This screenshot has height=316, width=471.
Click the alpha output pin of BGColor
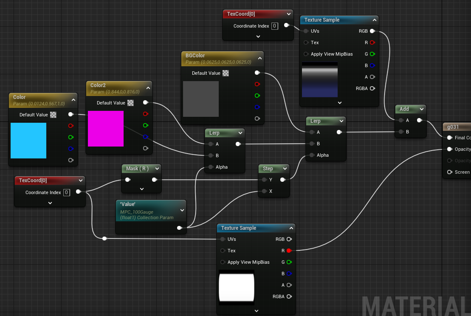(x=257, y=118)
